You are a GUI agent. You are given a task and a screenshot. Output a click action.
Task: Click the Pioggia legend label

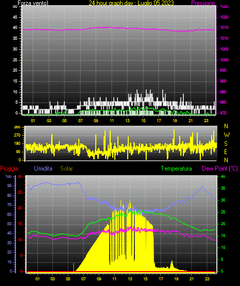pyautogui.click(x=9, y=169)
